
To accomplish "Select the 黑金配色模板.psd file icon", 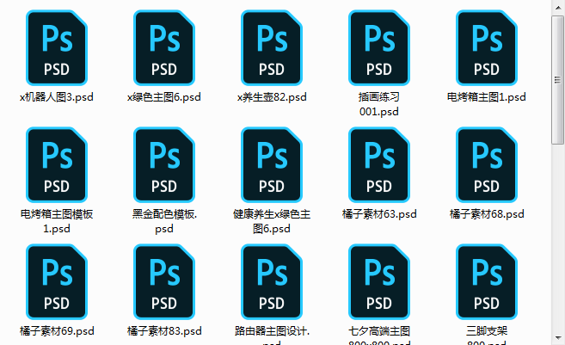I will pyautogui.click(x=164, y=164).
